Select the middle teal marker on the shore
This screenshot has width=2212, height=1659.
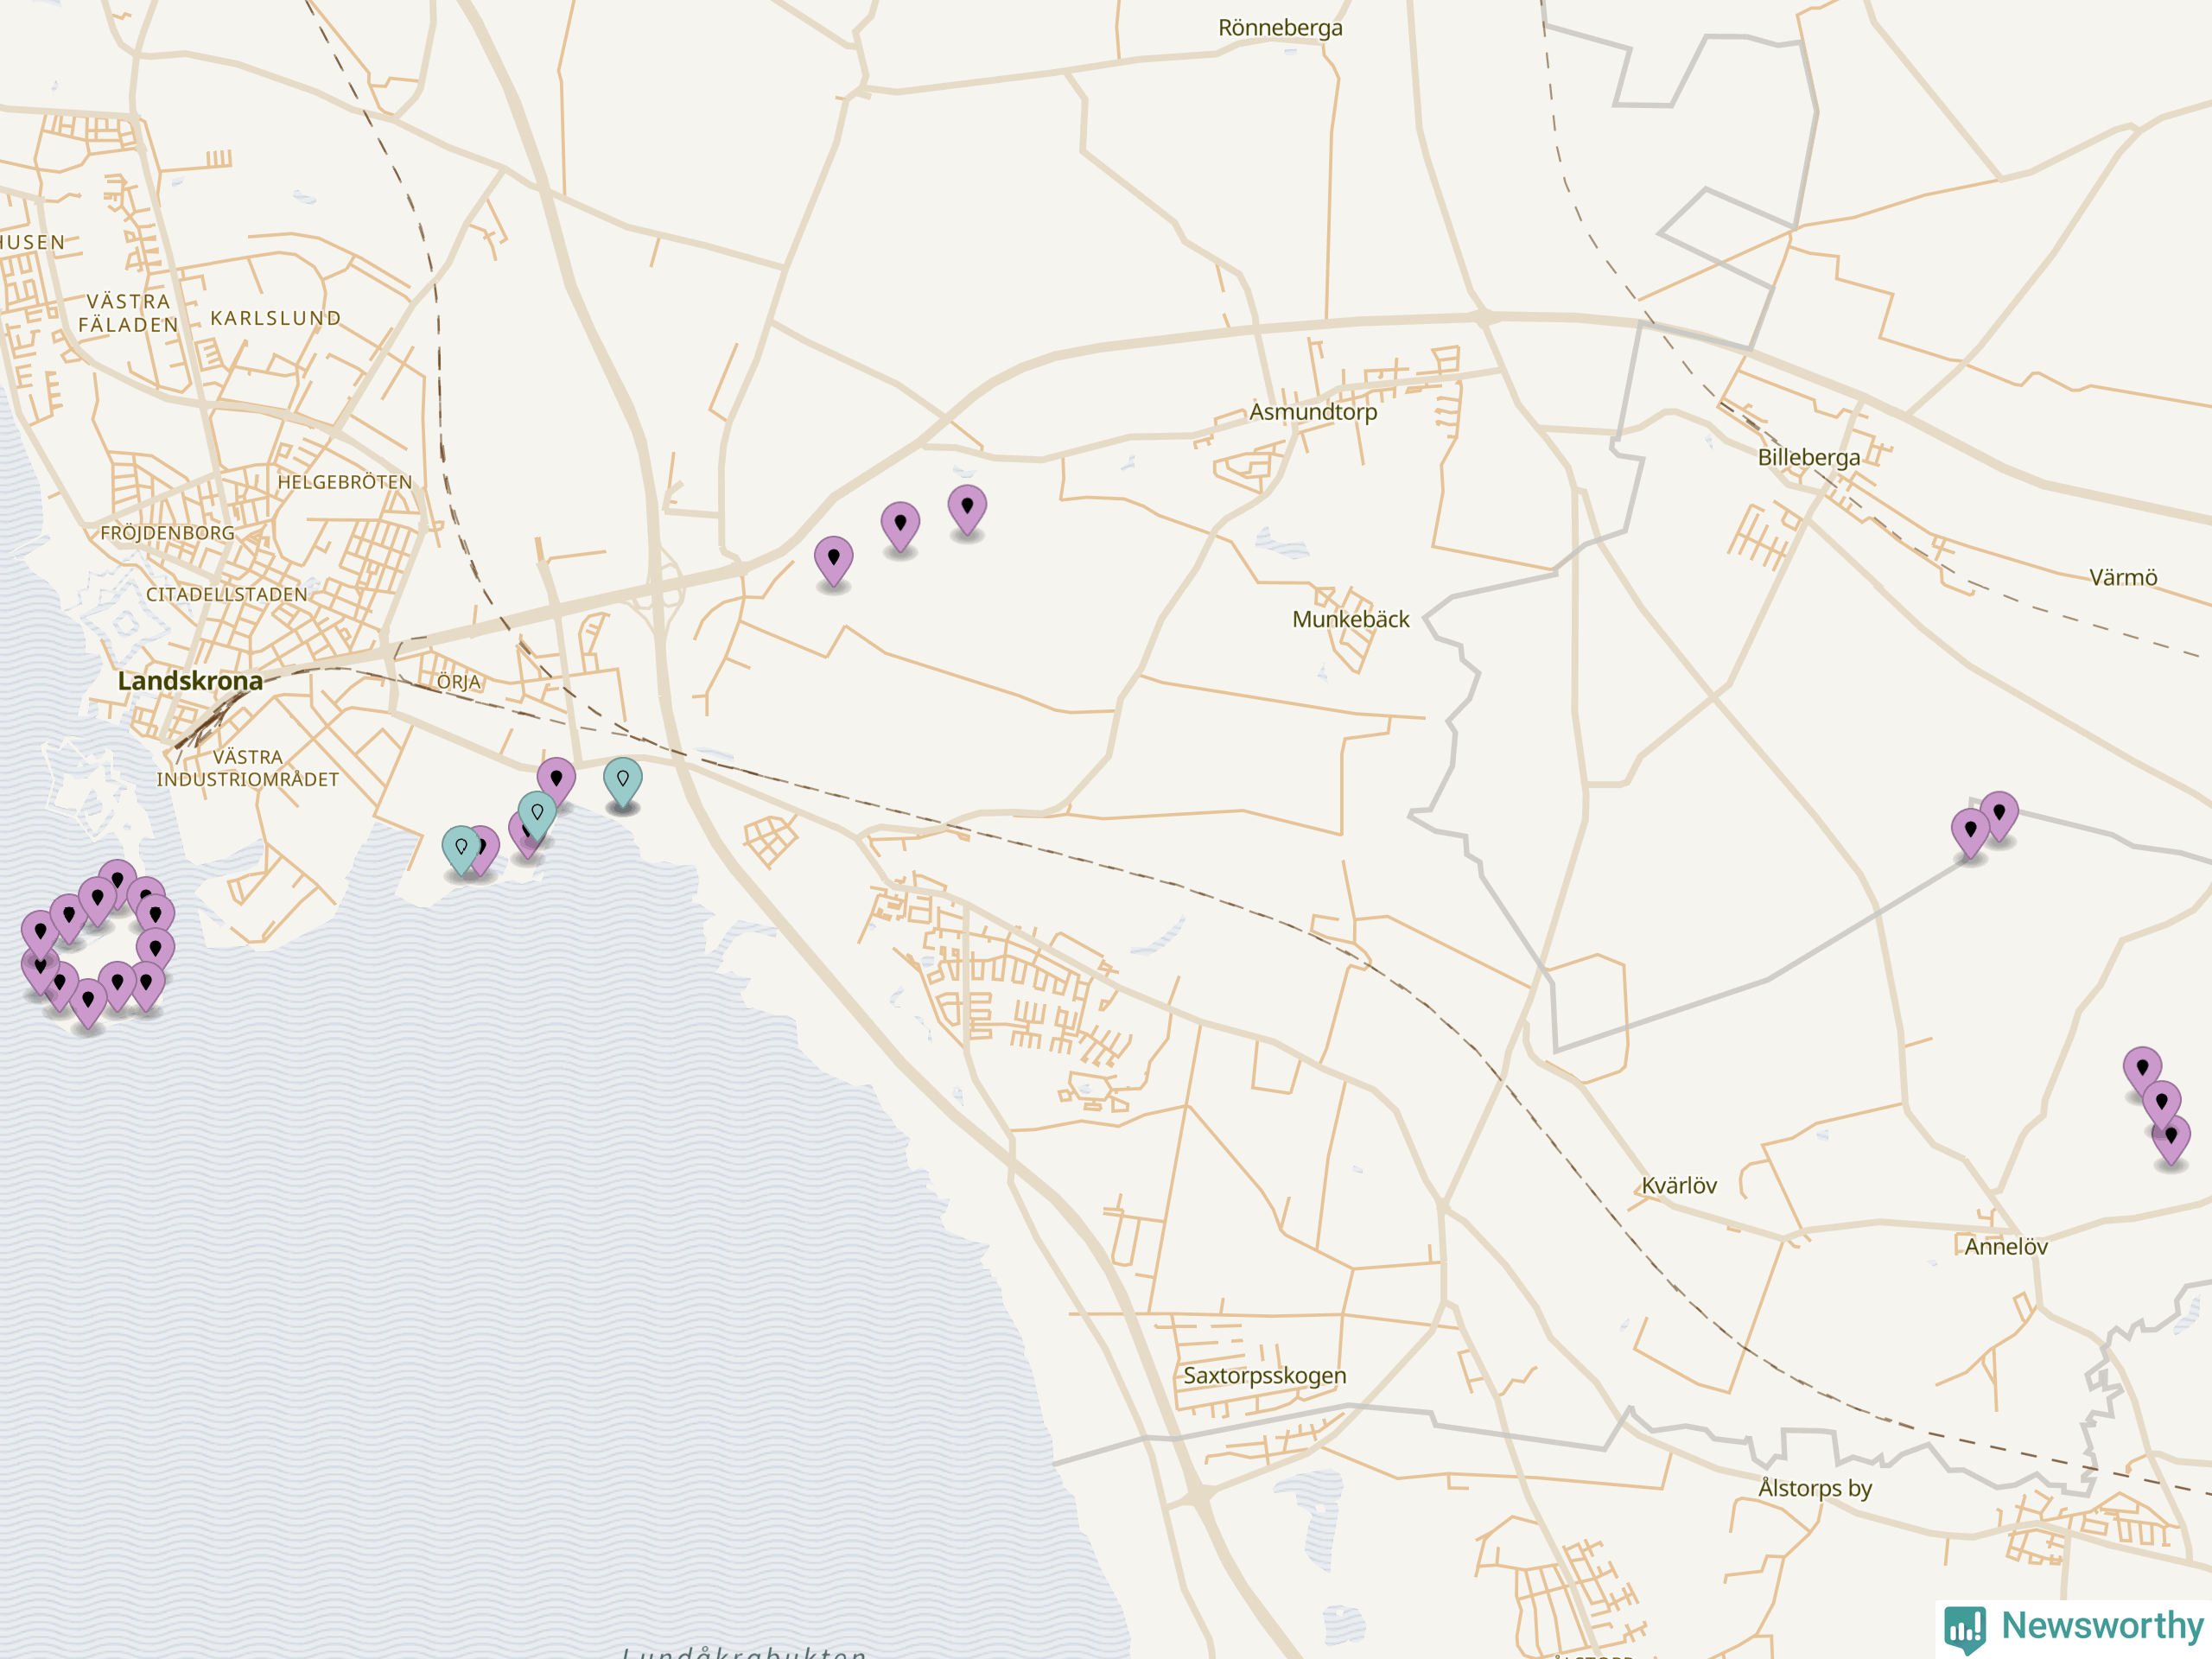[x=537, y=817]
